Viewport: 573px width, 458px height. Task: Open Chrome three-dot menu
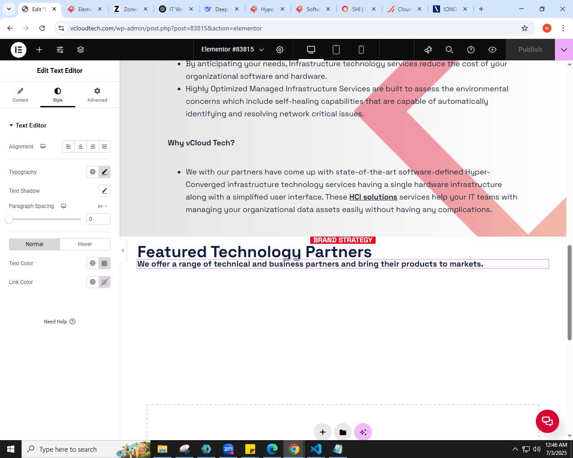click(563, 28)
